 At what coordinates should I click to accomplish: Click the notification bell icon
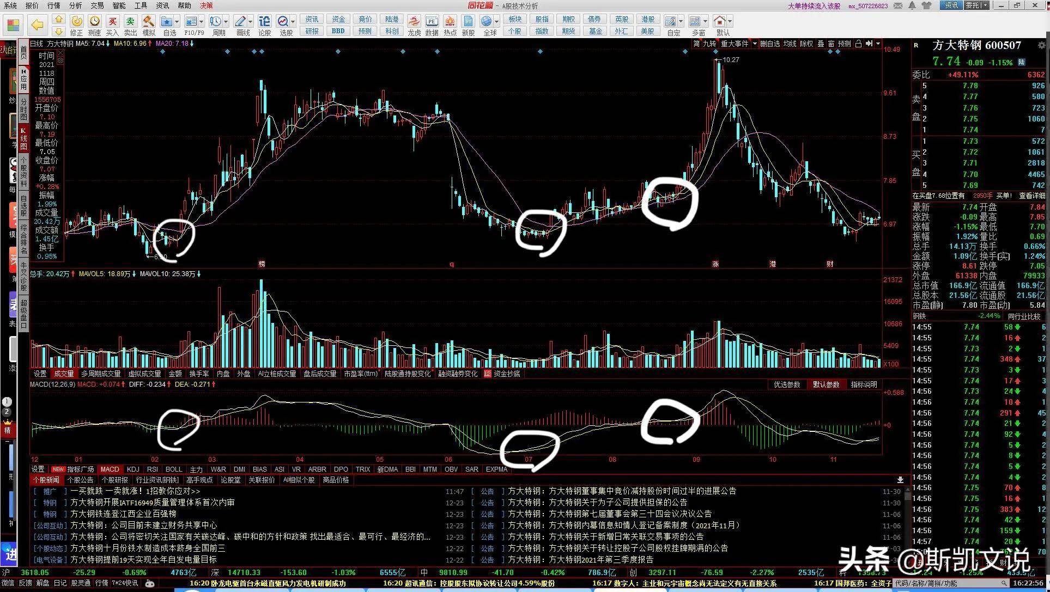point(912,5)
